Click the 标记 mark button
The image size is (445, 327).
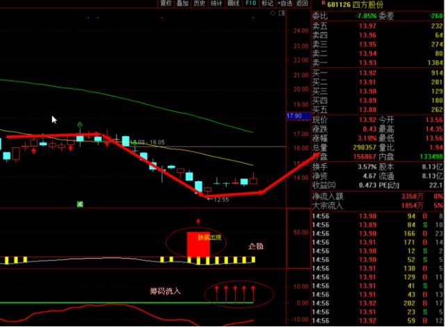click(x=268, y=3)
